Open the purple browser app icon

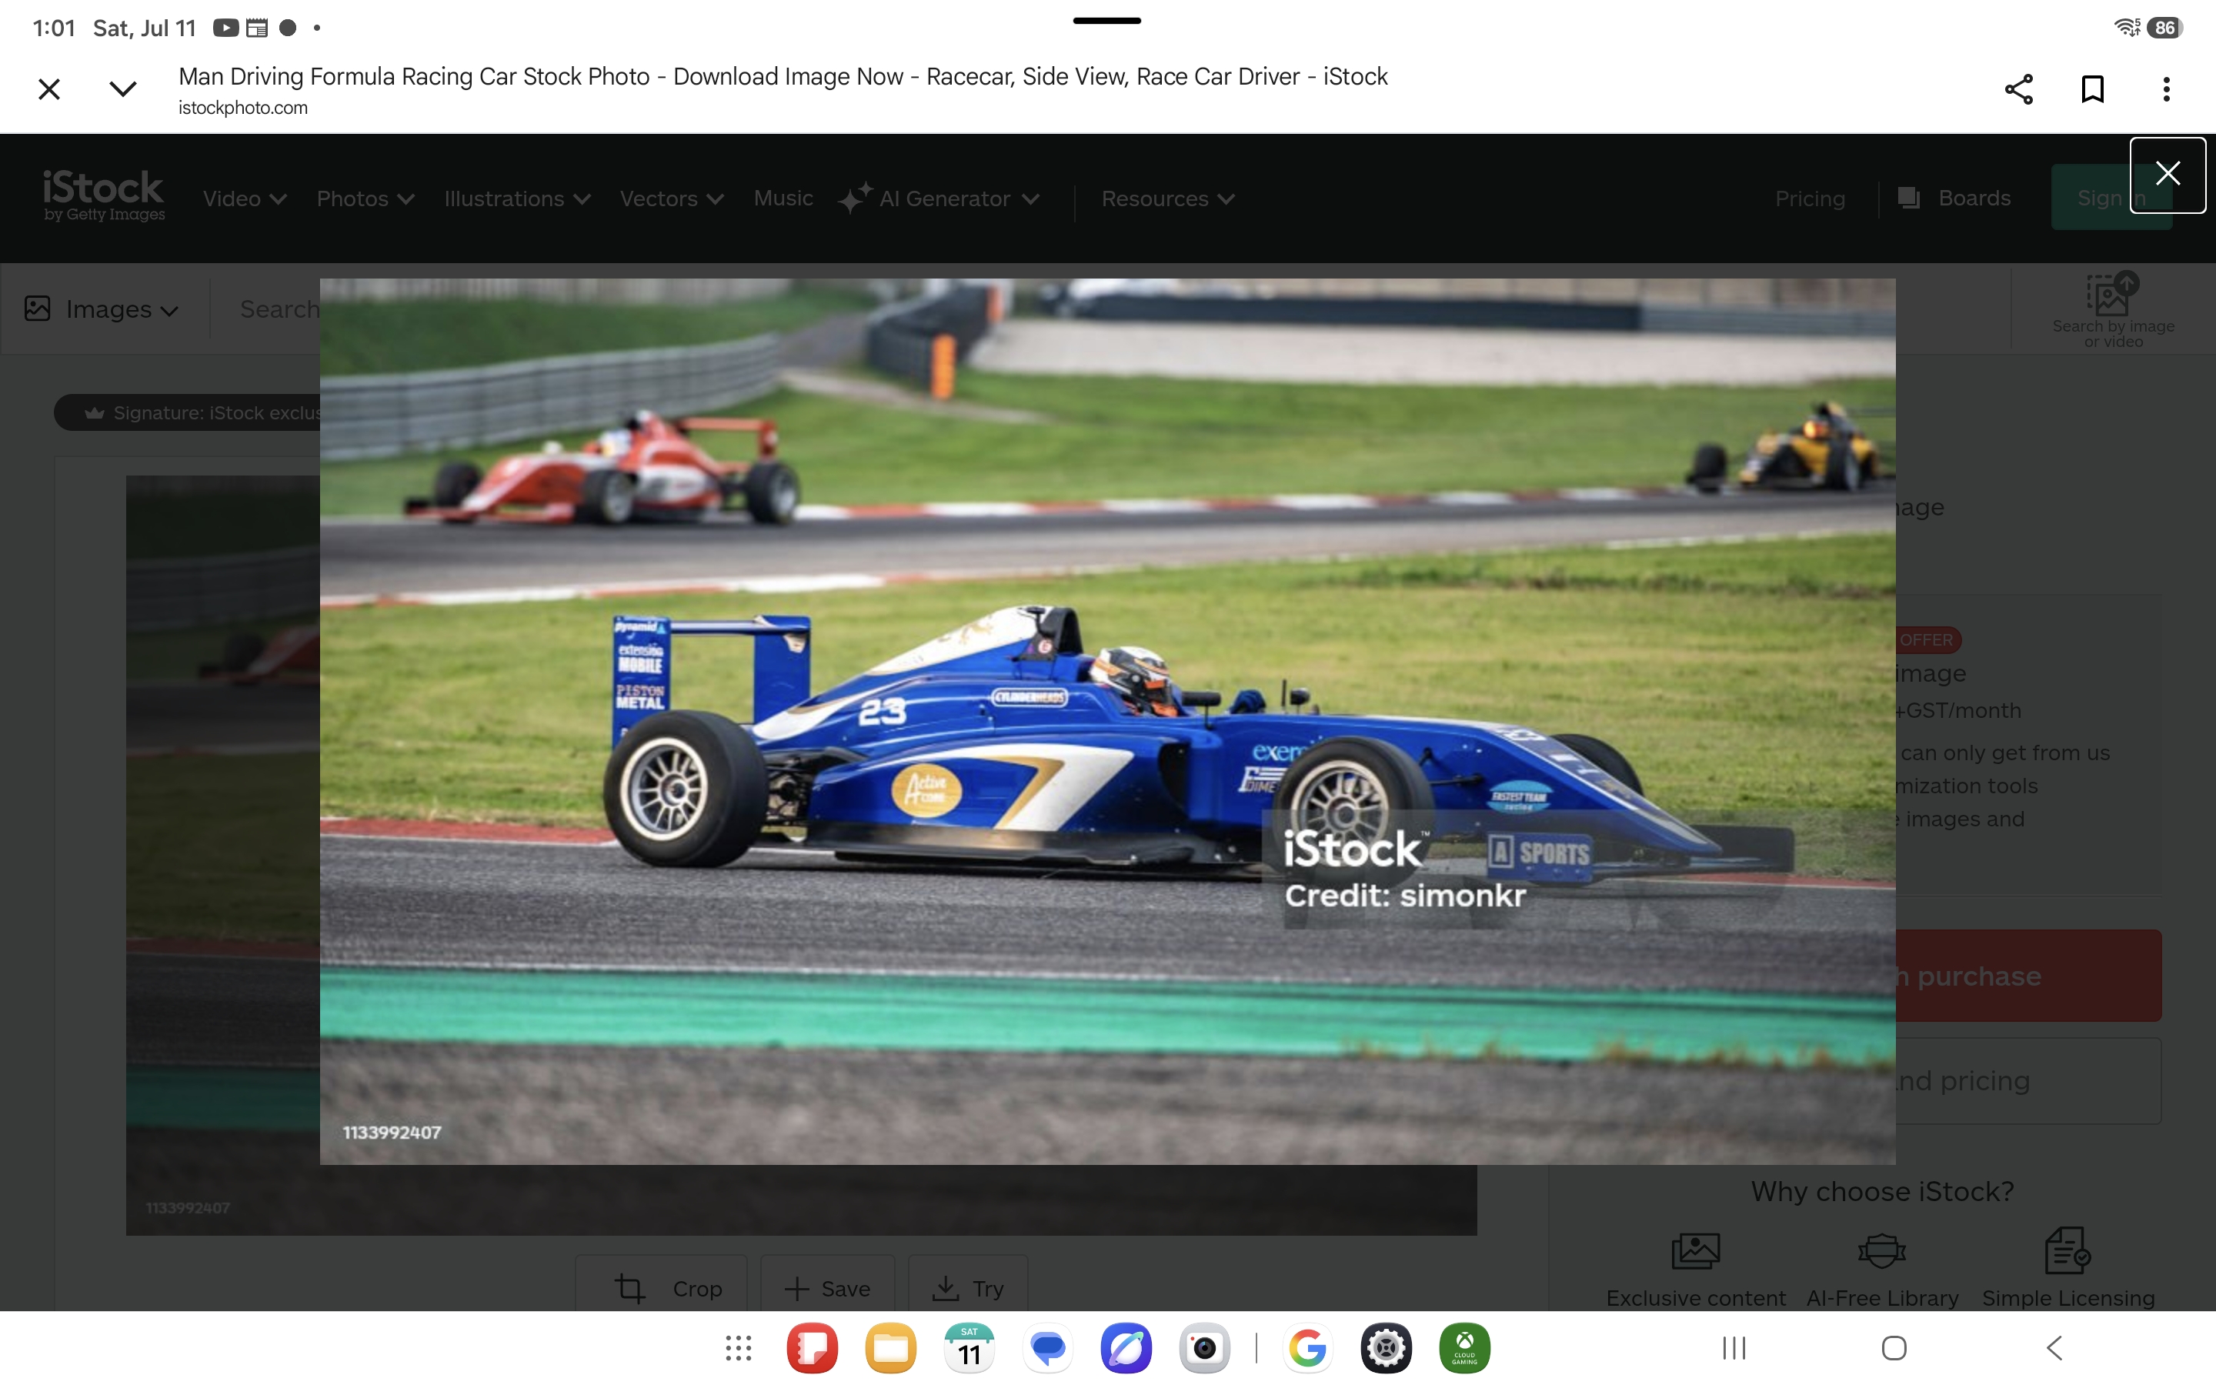click(1126, 1348)
